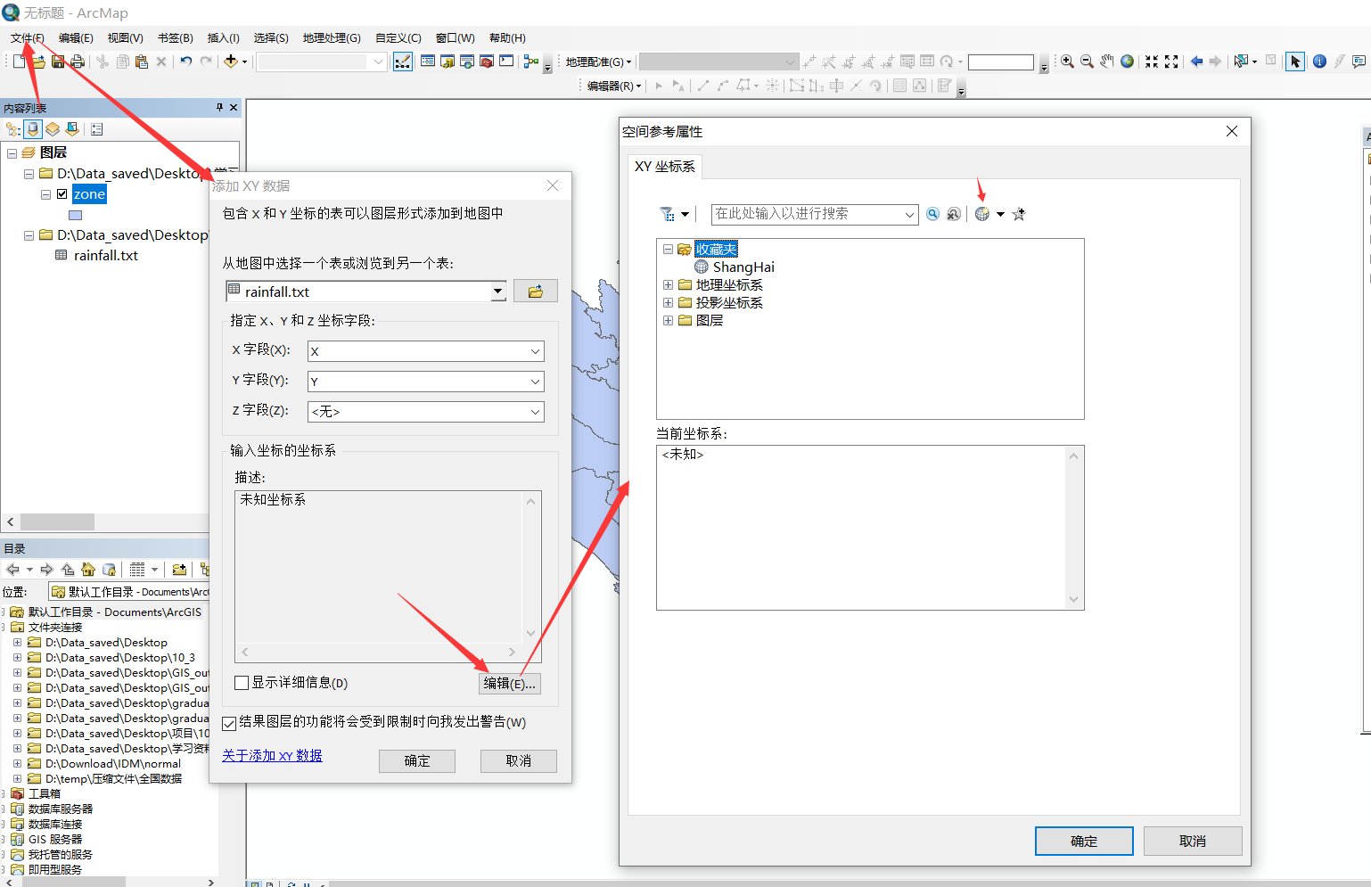The image size is (1371, 887).
Task: Click the browse folder icon beside rainfall.txt
Action: (535, 291)
